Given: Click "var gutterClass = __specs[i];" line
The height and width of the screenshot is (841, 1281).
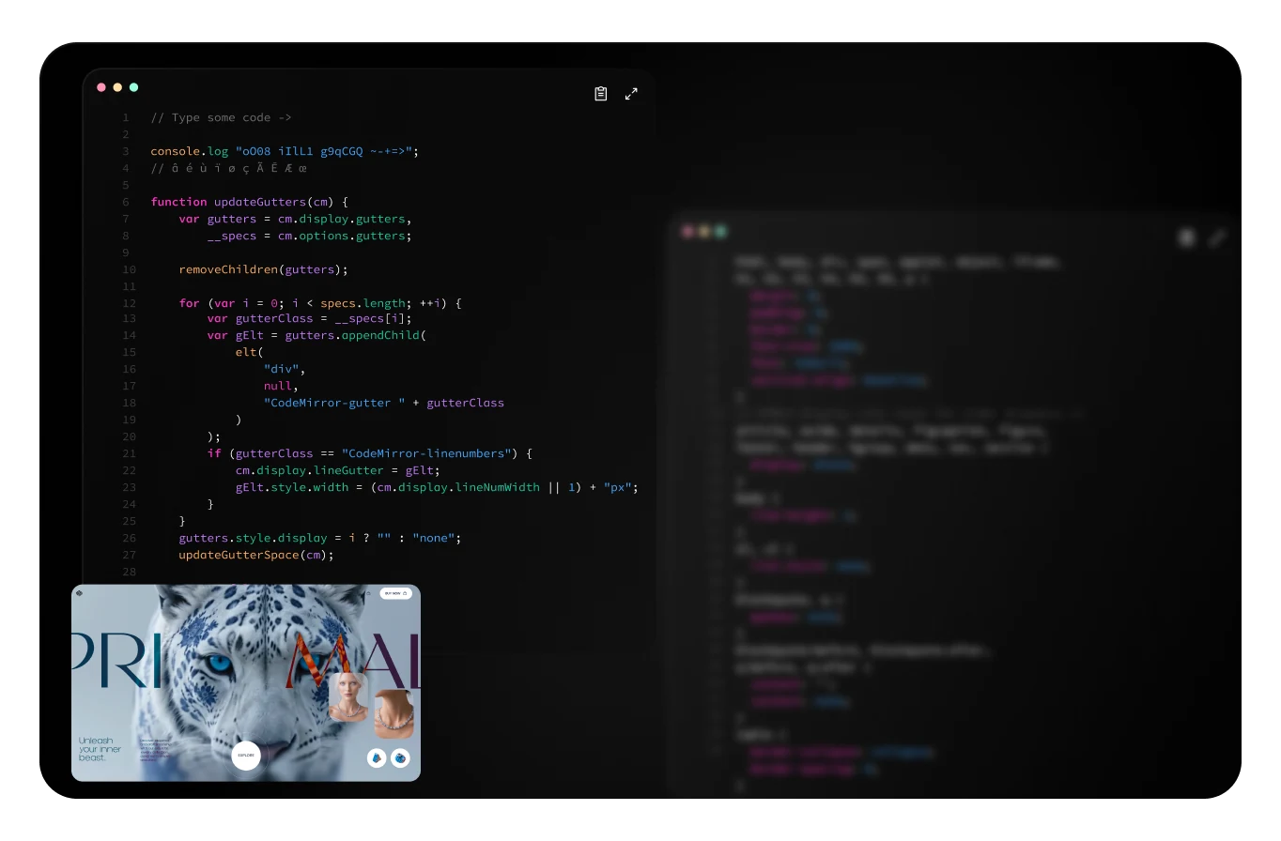Looking at the screenshot, I should pos(309,318).
